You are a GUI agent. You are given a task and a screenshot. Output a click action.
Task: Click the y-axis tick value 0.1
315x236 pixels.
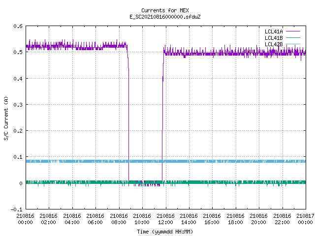click(x=18, y=157)
